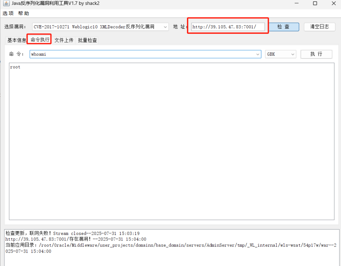Close the Java tool window
The image size is (341, 266).
pyautogui.click(x=334, y=3)
